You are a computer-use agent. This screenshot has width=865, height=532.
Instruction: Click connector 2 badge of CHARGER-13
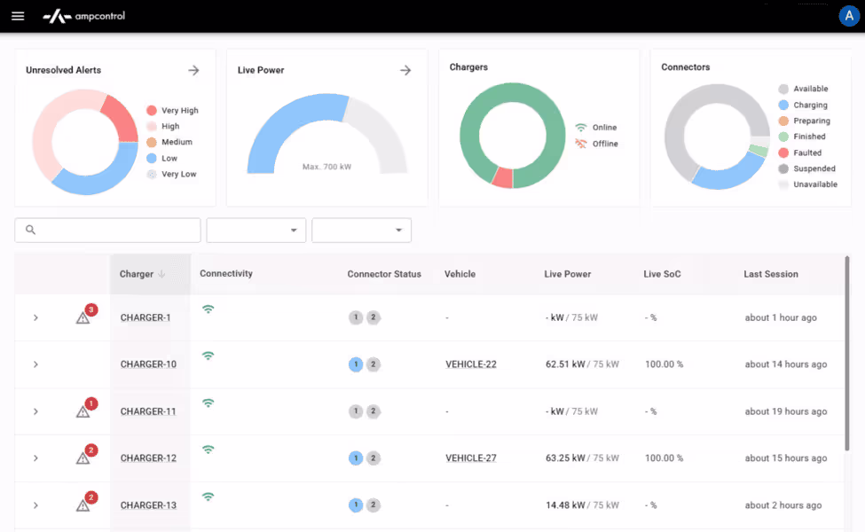coord(374,505)
